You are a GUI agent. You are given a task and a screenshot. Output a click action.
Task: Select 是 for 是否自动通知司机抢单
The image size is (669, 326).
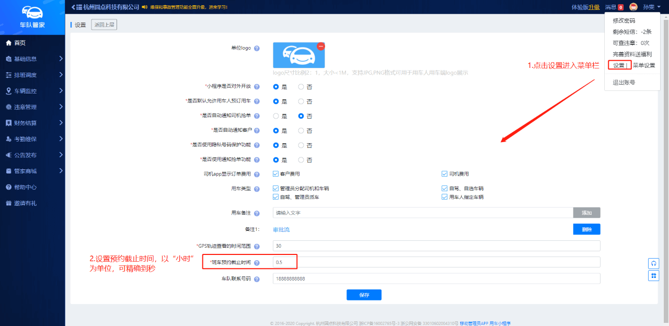pyautogui.click(x=276, y=116)
